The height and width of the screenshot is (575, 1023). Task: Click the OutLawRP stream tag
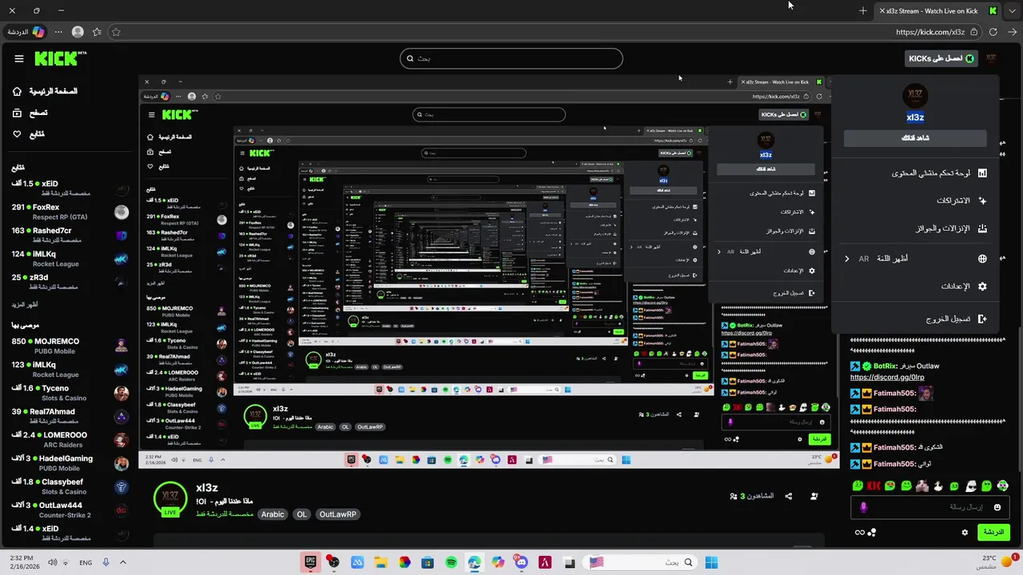pos(338,514)
